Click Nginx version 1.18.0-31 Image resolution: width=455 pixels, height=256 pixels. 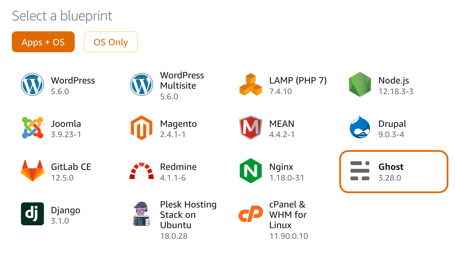pyautogui.click(x=287, y=178)
